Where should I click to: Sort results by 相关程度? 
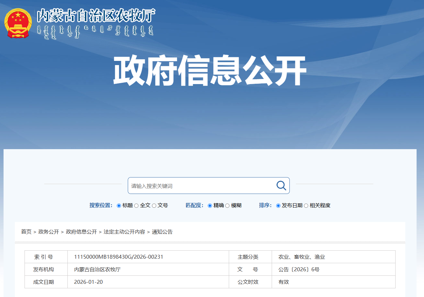point(306,206)
